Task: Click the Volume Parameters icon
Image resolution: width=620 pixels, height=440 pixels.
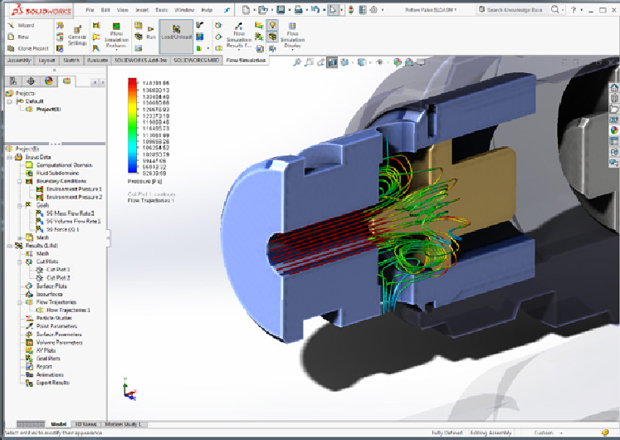Action: tap(29, 342)
